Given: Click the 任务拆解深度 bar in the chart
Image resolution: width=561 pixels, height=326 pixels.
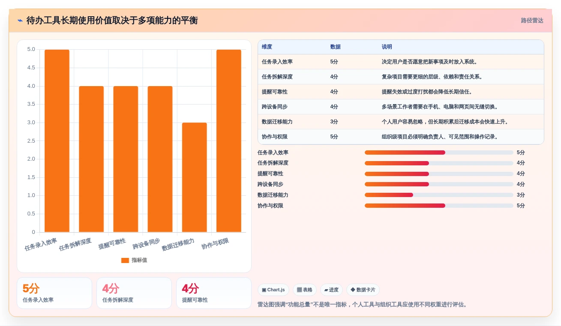Looking at the screenshot, I should 91,159.
